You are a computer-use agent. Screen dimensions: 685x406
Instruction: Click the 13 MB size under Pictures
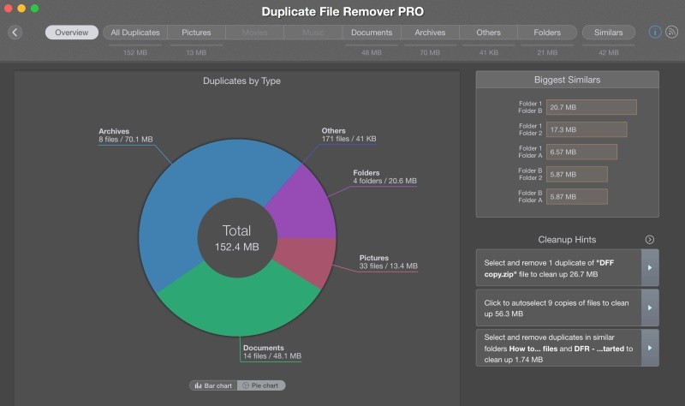(x=196, y=52)
